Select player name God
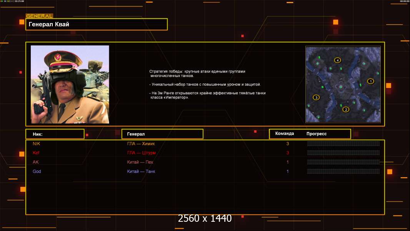This screenshot has height=231, width=410. click(x=37, y=171)
